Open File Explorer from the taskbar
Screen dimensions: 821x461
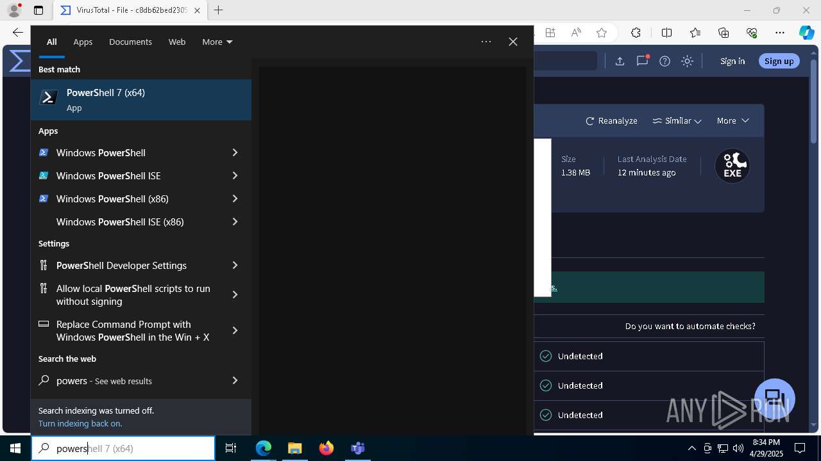point(294,448)
